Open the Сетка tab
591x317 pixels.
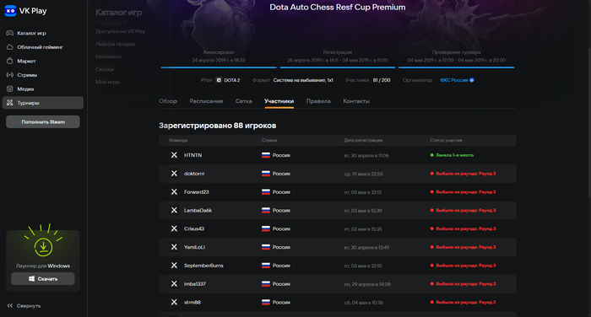243,101
